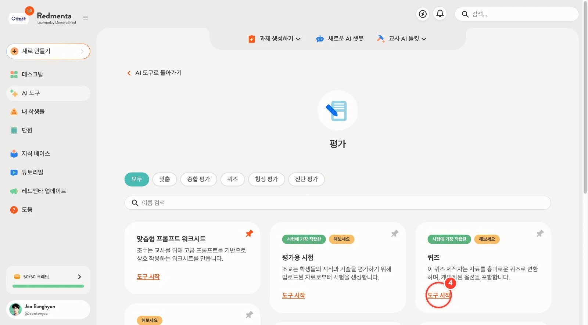Image resolution: width=588 pixels, height=325 pixels.
Task: Unpin the 맞춤형 프롬프트 워크시트 card
Action: click(x=249, y=234)
